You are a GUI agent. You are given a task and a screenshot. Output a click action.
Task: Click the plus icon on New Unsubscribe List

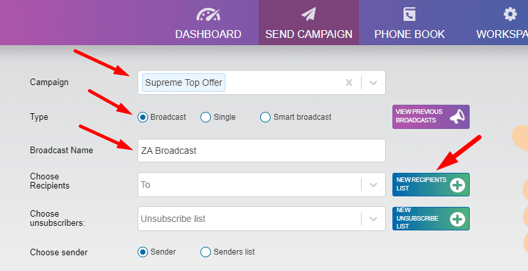[457, 219]
